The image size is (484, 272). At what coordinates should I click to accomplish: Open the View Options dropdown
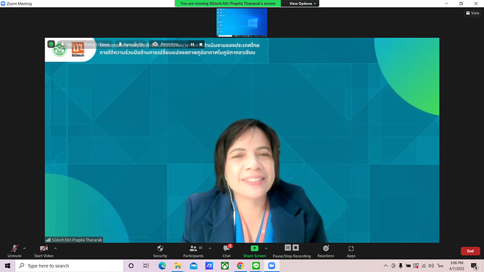(302, 3)
